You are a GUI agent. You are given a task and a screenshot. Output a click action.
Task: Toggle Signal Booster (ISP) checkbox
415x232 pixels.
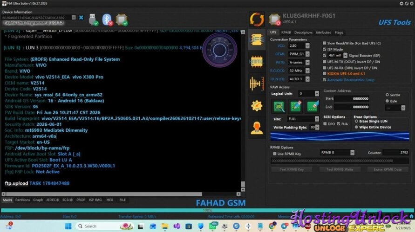325,55
